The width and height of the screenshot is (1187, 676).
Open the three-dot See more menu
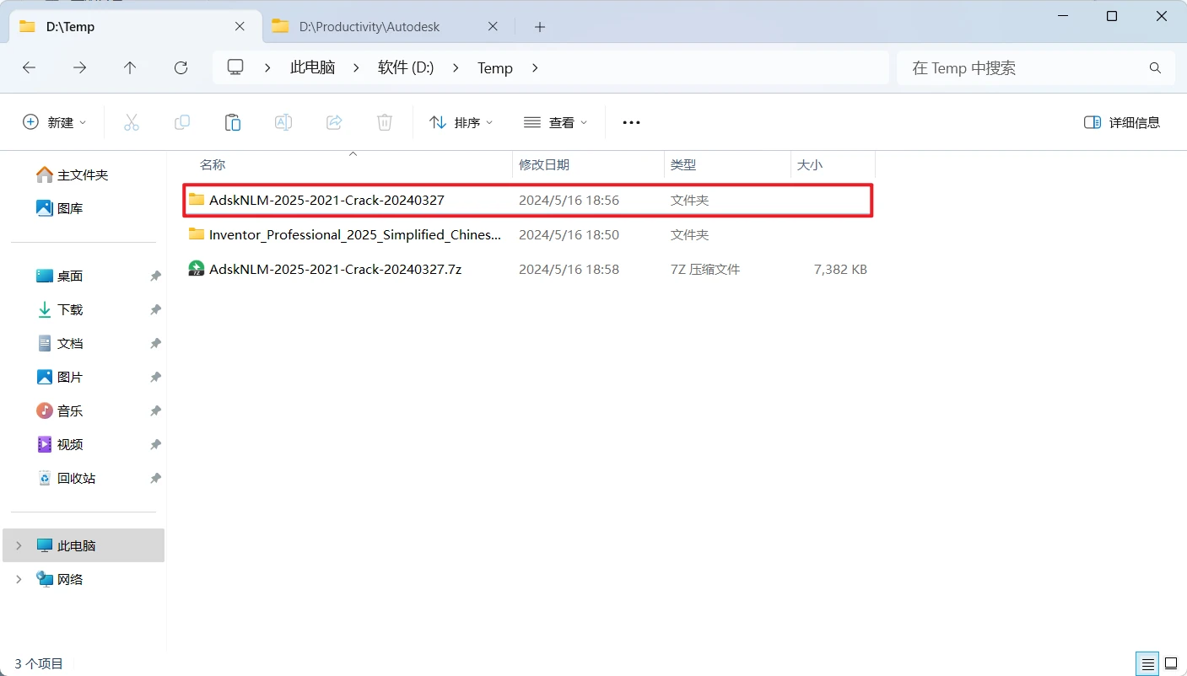(x=631, y=122)
